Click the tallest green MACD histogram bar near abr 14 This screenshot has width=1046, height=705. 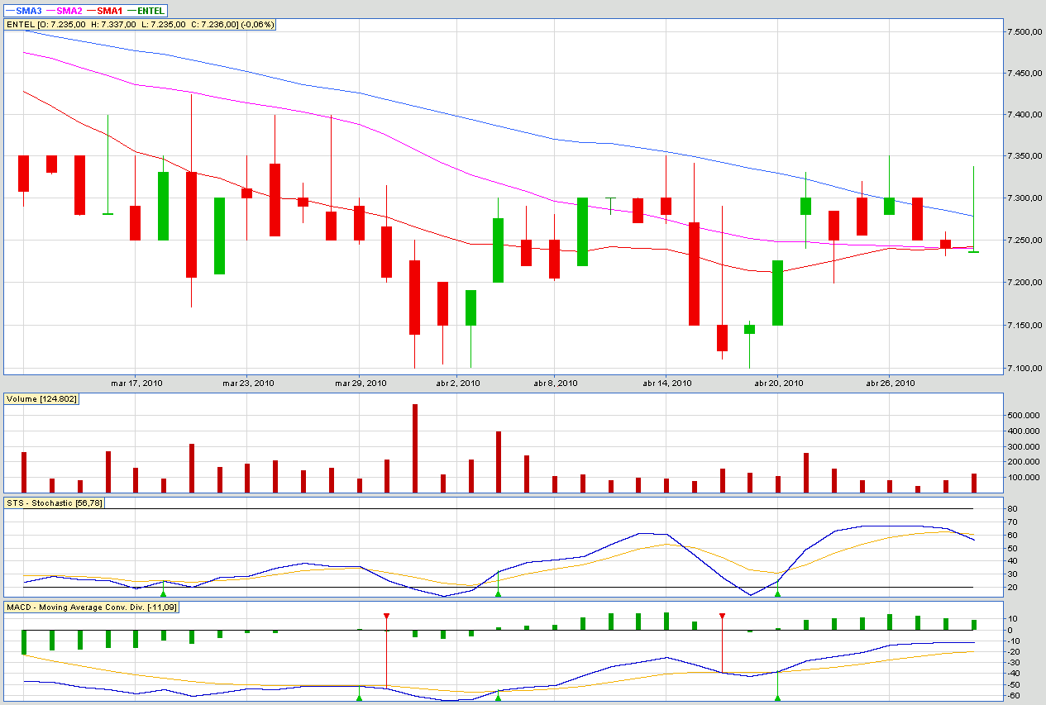pyautogui.click(x=666, y=621)
